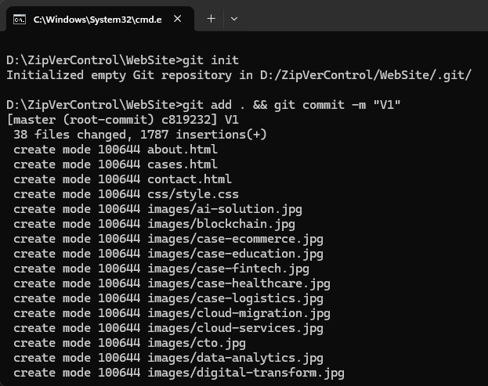Viewport: 488px width, 386px height.
Task: Expand the new tab profile dropdown chevron
Action: pos(234,19)
